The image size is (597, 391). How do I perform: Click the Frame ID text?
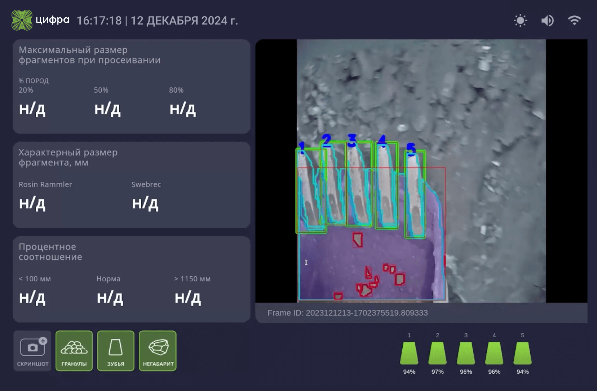[x=348, y=313]
